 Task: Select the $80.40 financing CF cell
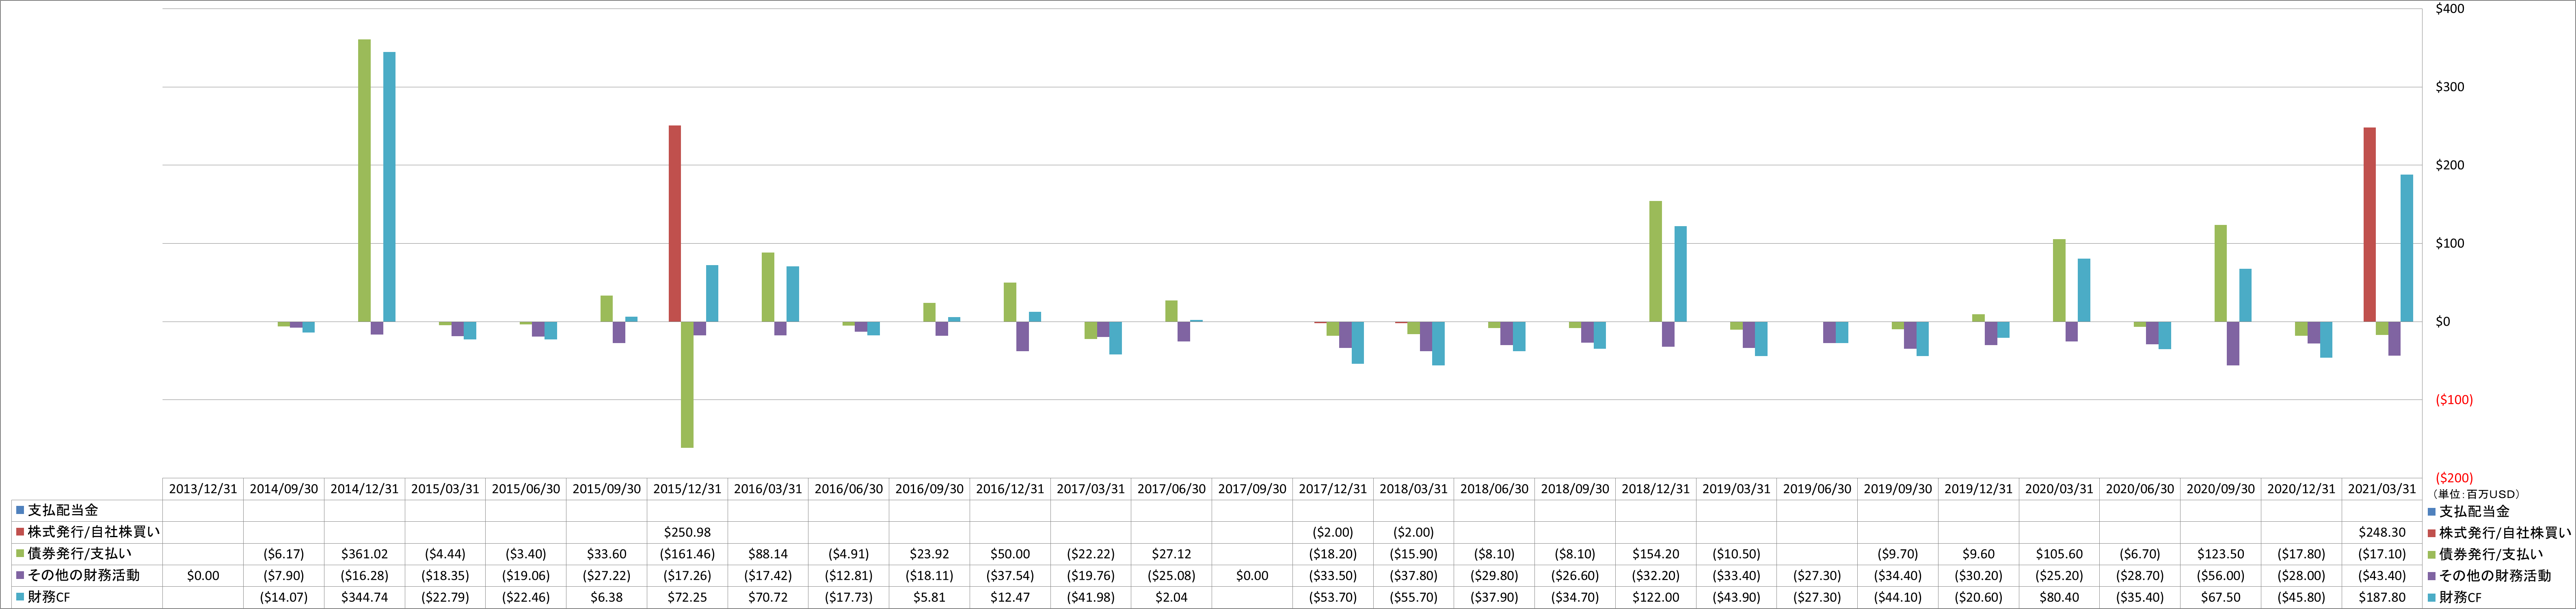pyautogui.click(x=2059, y=597)
